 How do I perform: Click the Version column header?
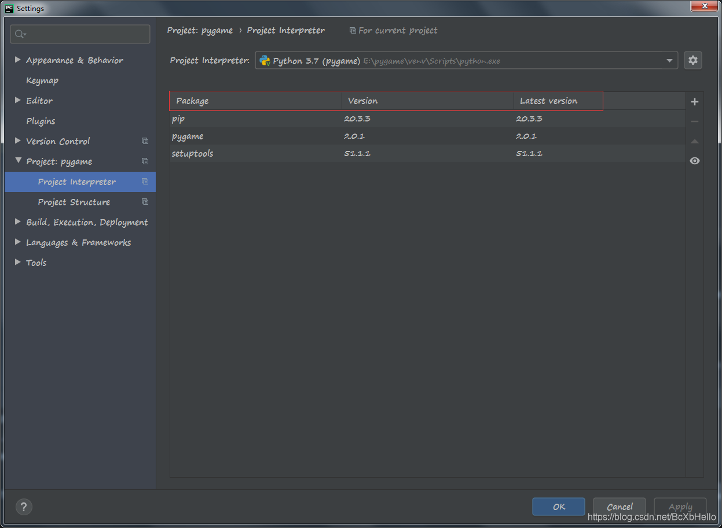(428, 101)
